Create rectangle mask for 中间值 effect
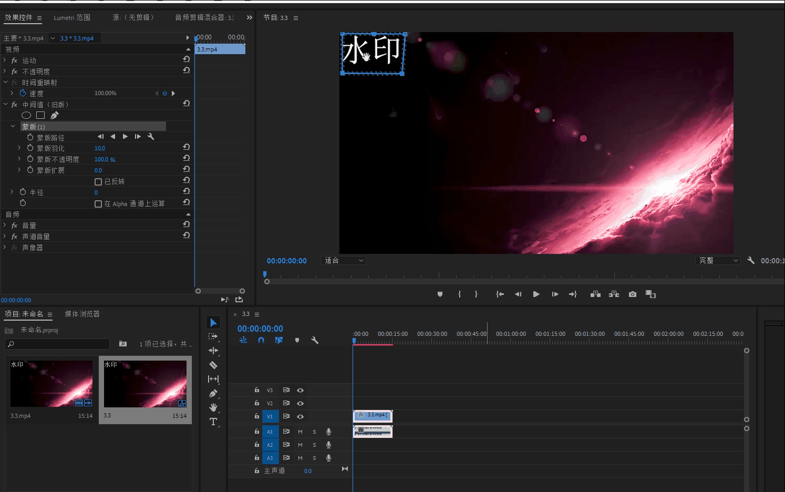Image resolution: width=785 pixels, height=492 pixels. coord(40,115)
